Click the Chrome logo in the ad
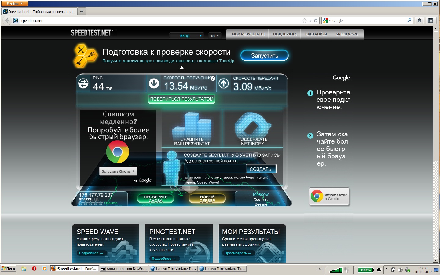Screen dimensions: 440x275 [118, 152]
